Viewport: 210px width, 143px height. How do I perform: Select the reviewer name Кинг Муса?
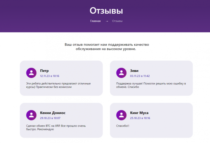tap(139, 113)
